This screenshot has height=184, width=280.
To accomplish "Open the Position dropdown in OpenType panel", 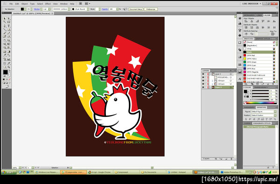I will click(275, 116).
